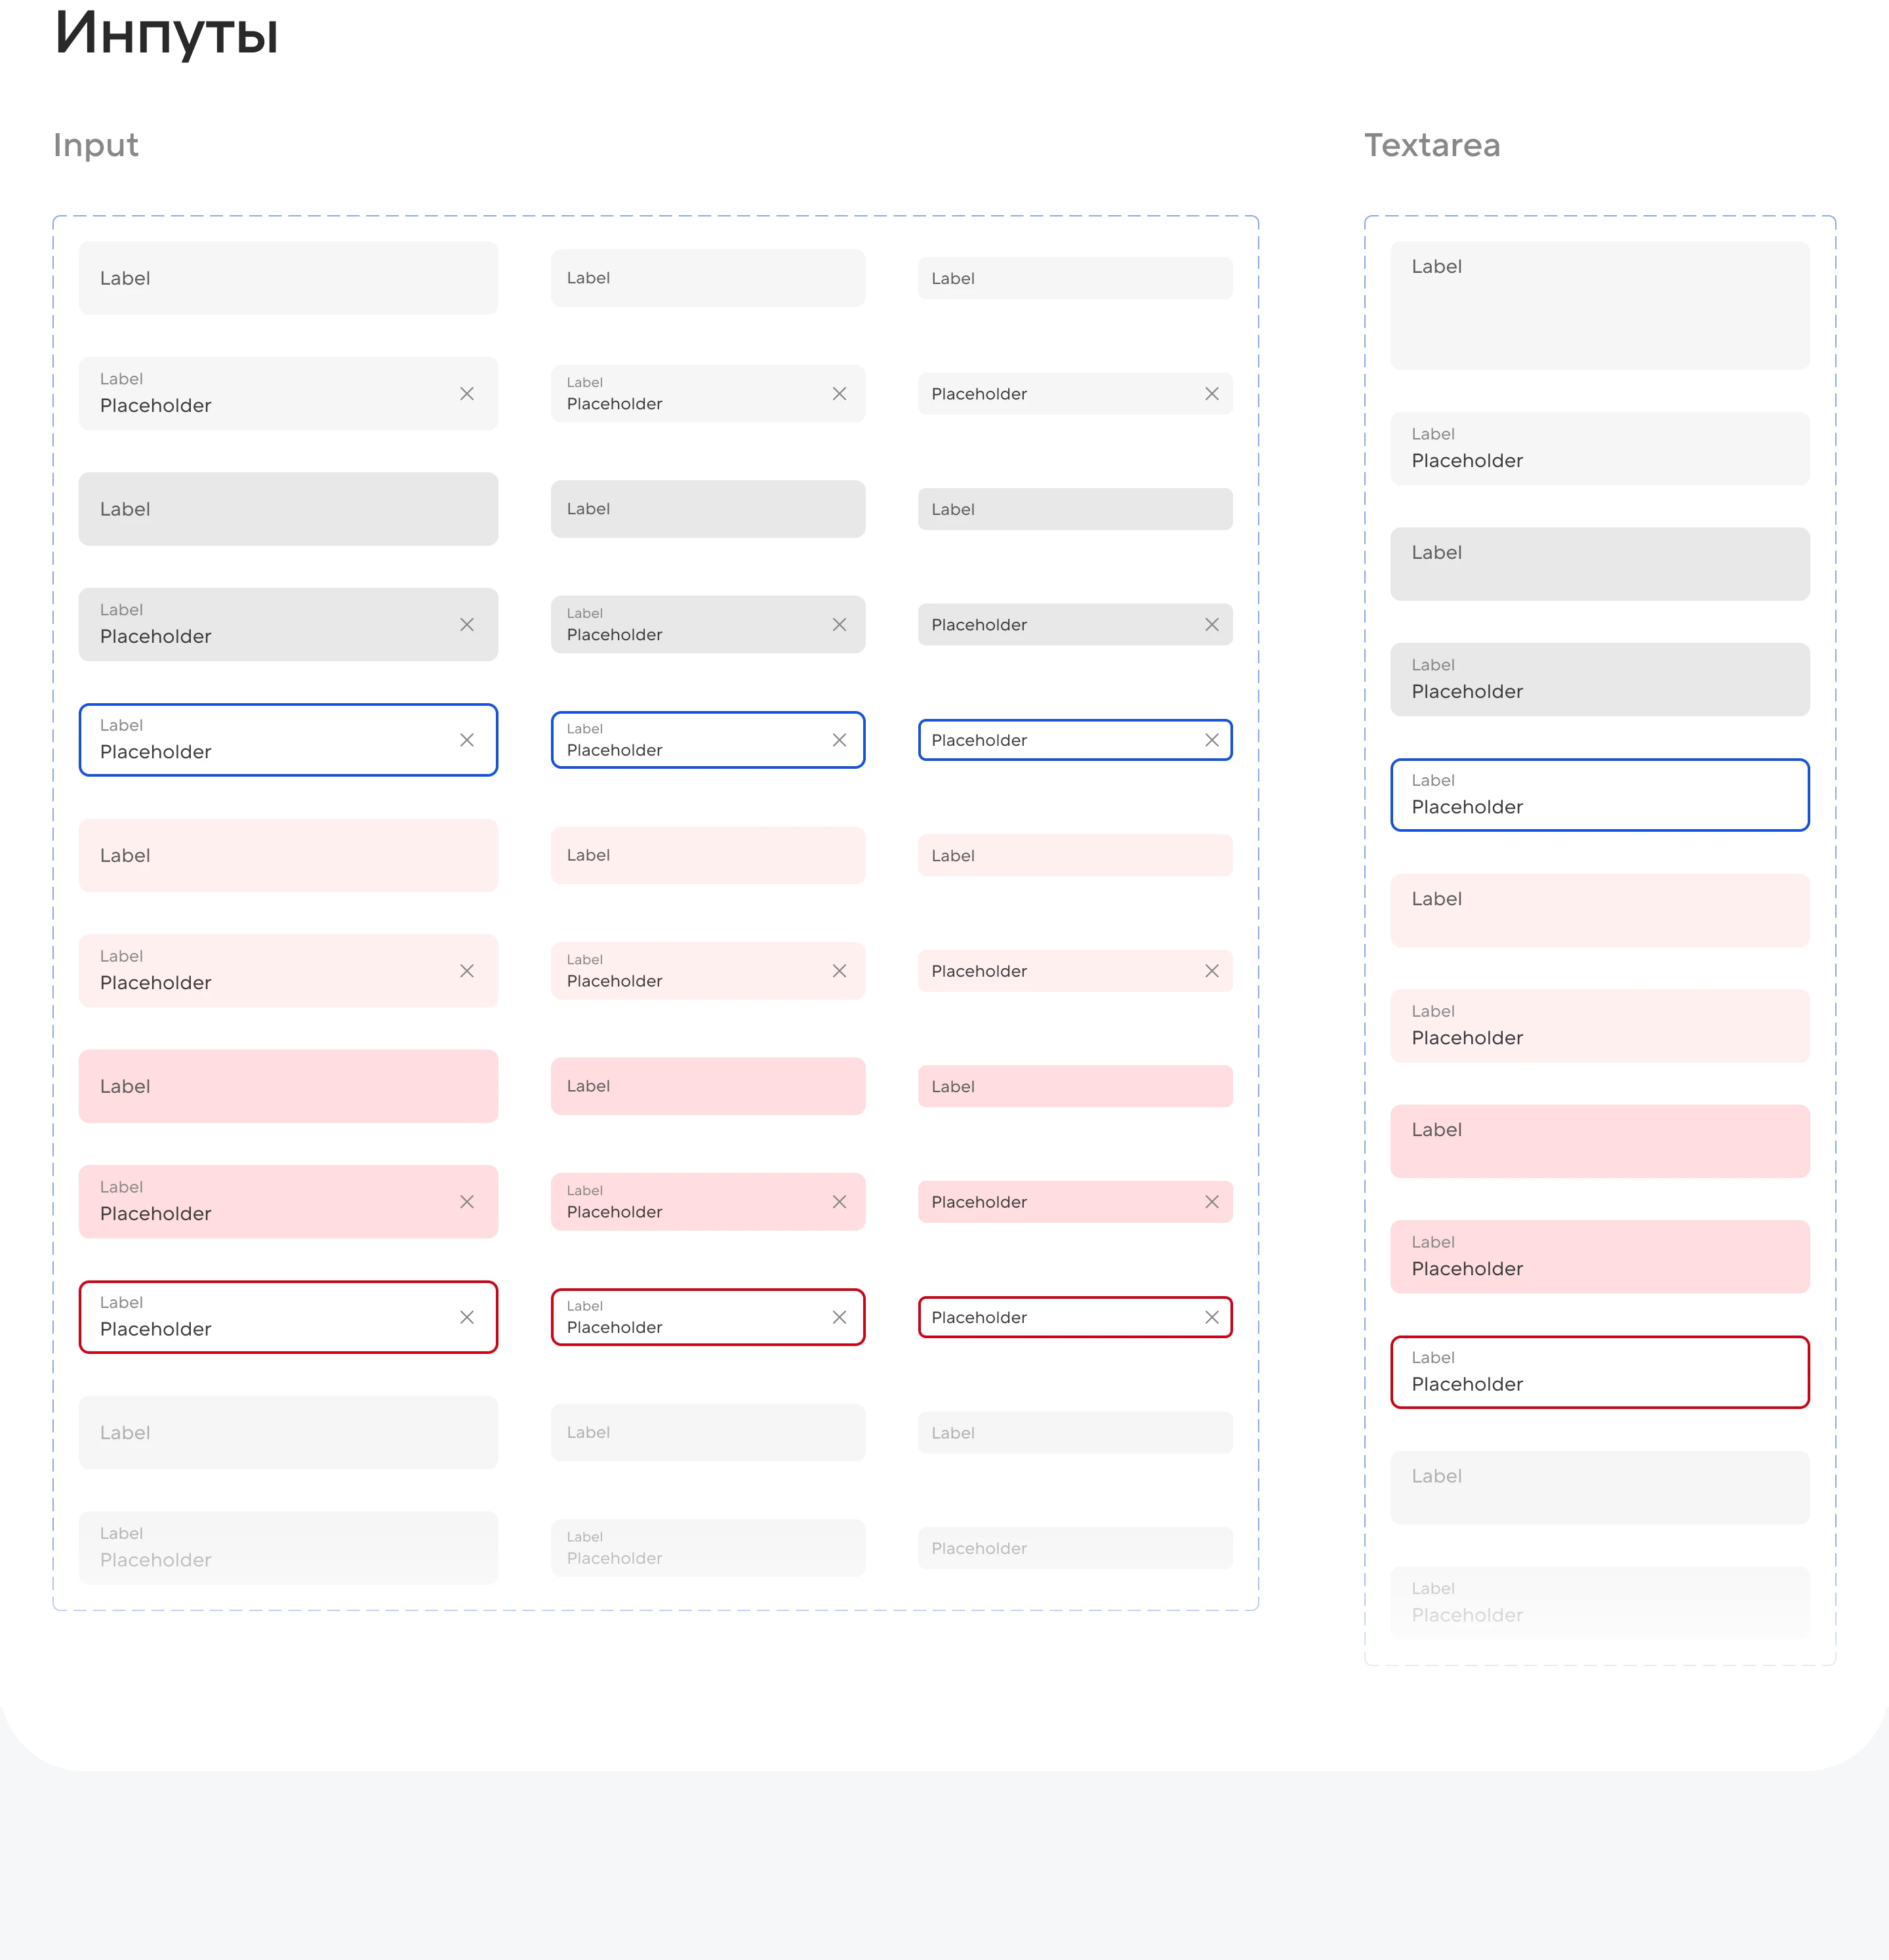Click the gray Placeholder-only disabled input at bottom right
The width and height of the screenshot is (1889, 1960).
[1075, 1547]
